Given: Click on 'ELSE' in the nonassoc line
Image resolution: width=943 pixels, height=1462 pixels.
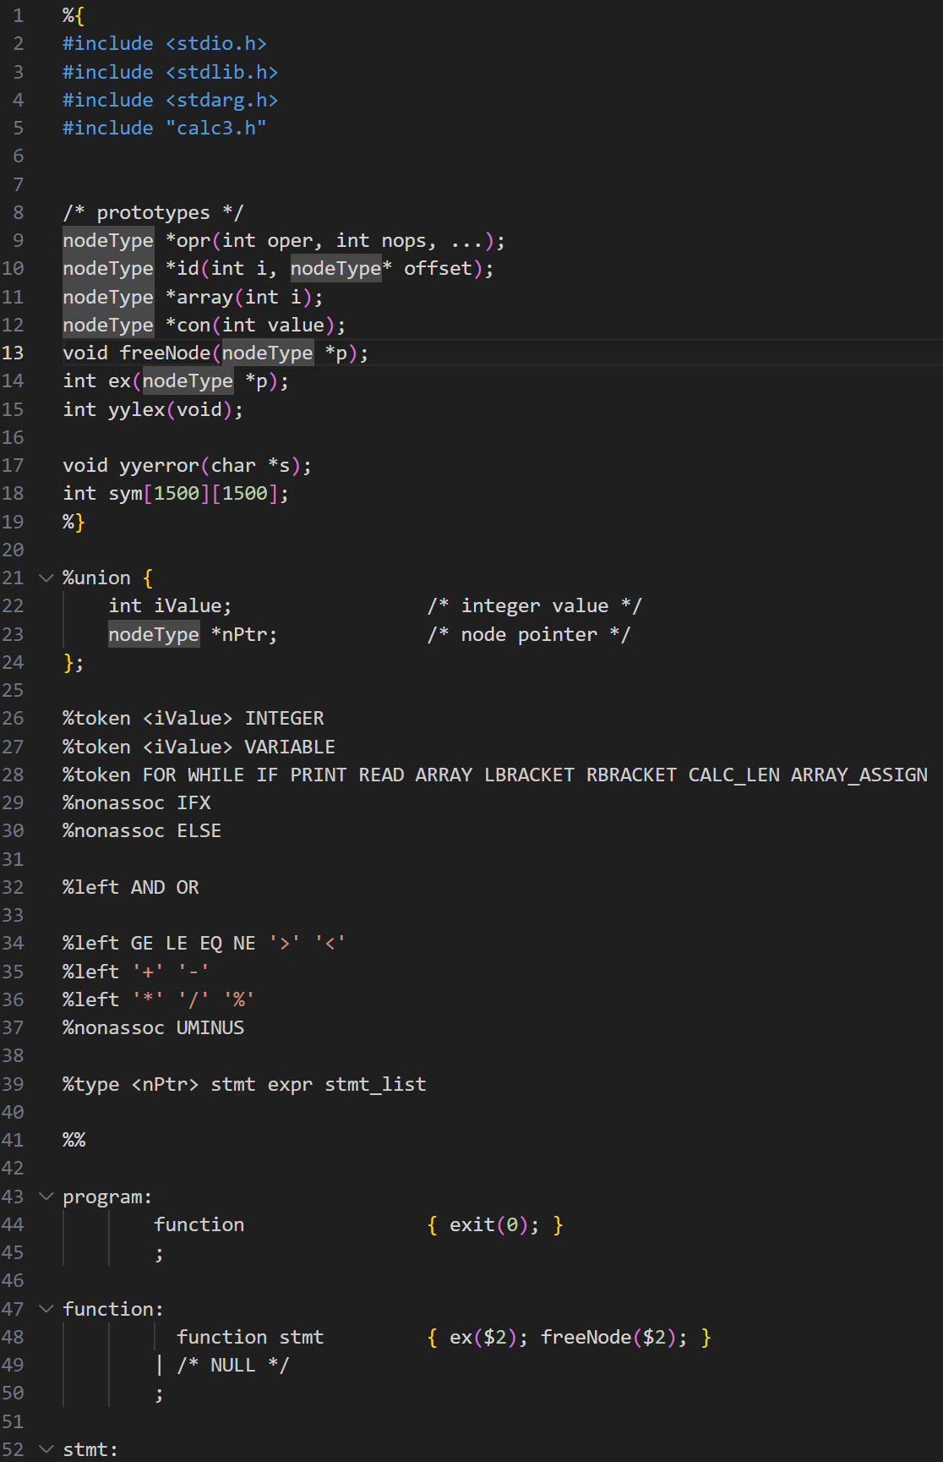Looking at the screenshot, I should pos(199,830).
